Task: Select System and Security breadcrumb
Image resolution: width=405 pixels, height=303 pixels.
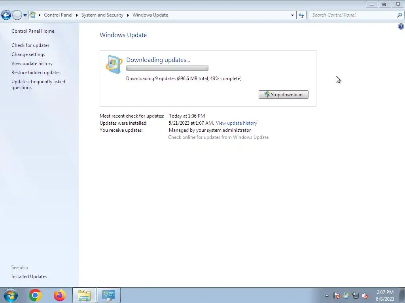Action: tap(102, 15)
